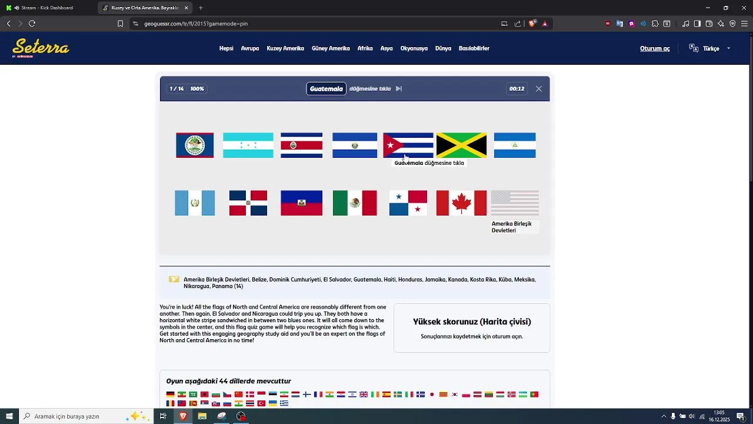Open the Dünya menu
753x424 pixels.
[x=443, y=48]
